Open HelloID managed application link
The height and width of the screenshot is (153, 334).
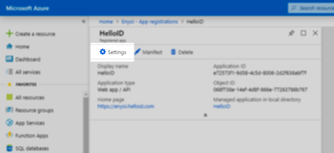(x=222, y=106)
